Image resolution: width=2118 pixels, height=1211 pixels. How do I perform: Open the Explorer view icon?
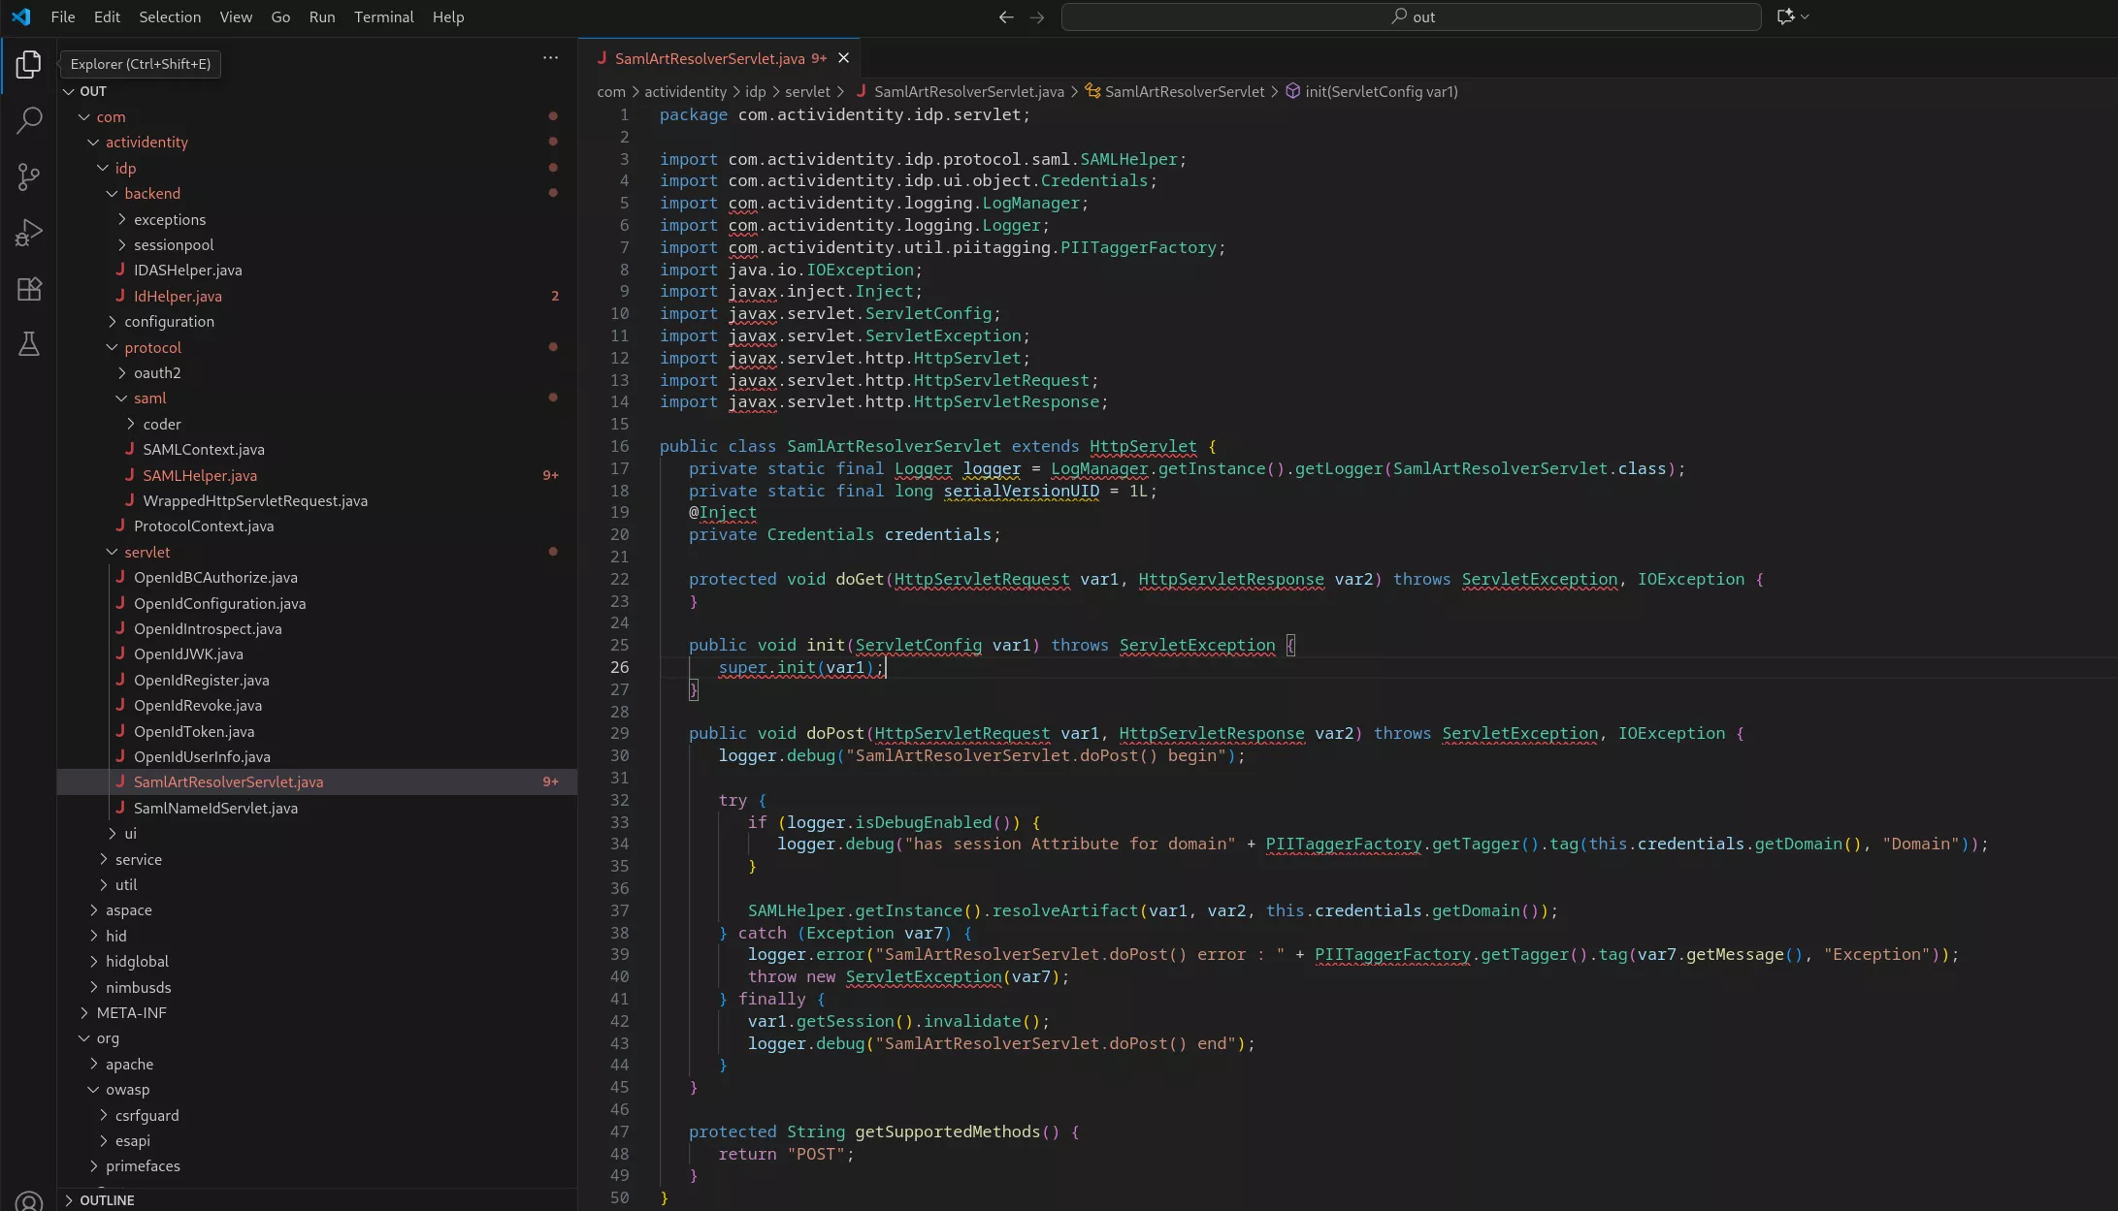(x=28, y=65)
